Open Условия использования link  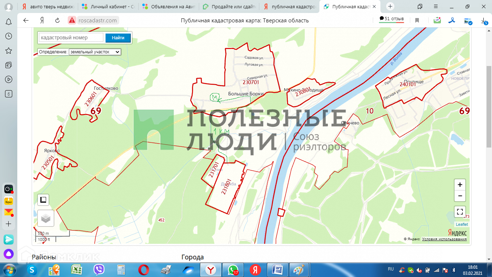(444, 239)
